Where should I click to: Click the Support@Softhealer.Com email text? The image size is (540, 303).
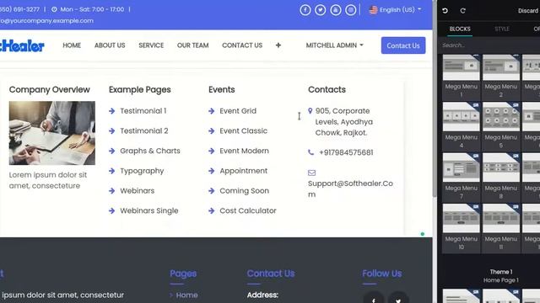click(350, 189)
